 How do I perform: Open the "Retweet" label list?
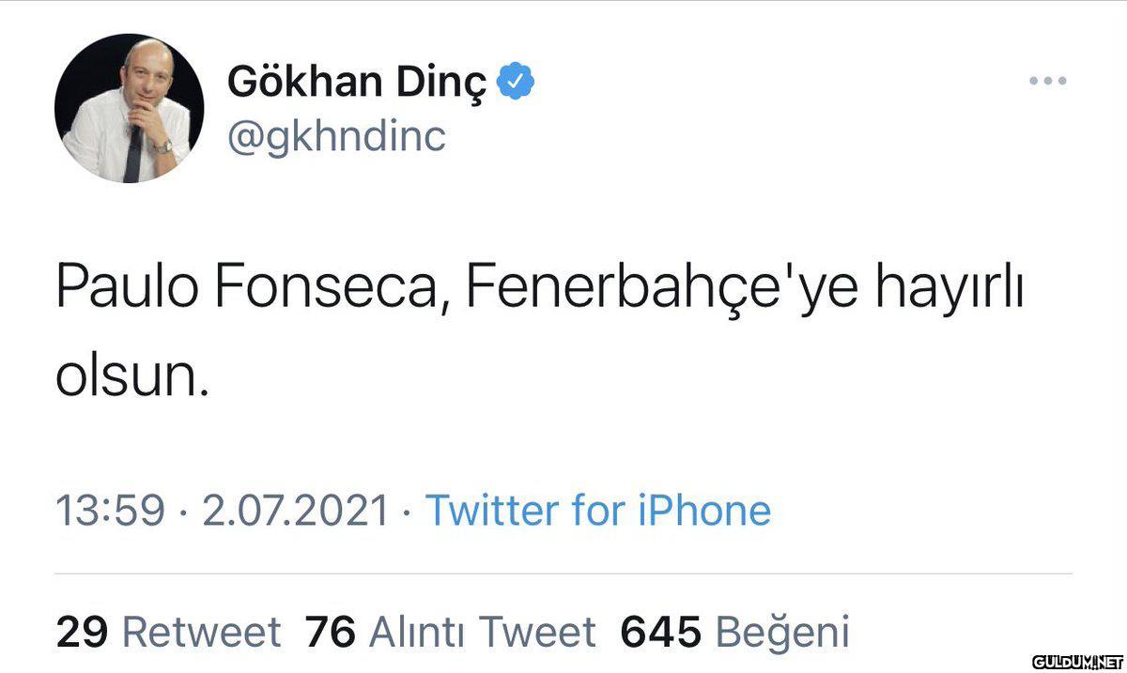(x=202, y=632)
